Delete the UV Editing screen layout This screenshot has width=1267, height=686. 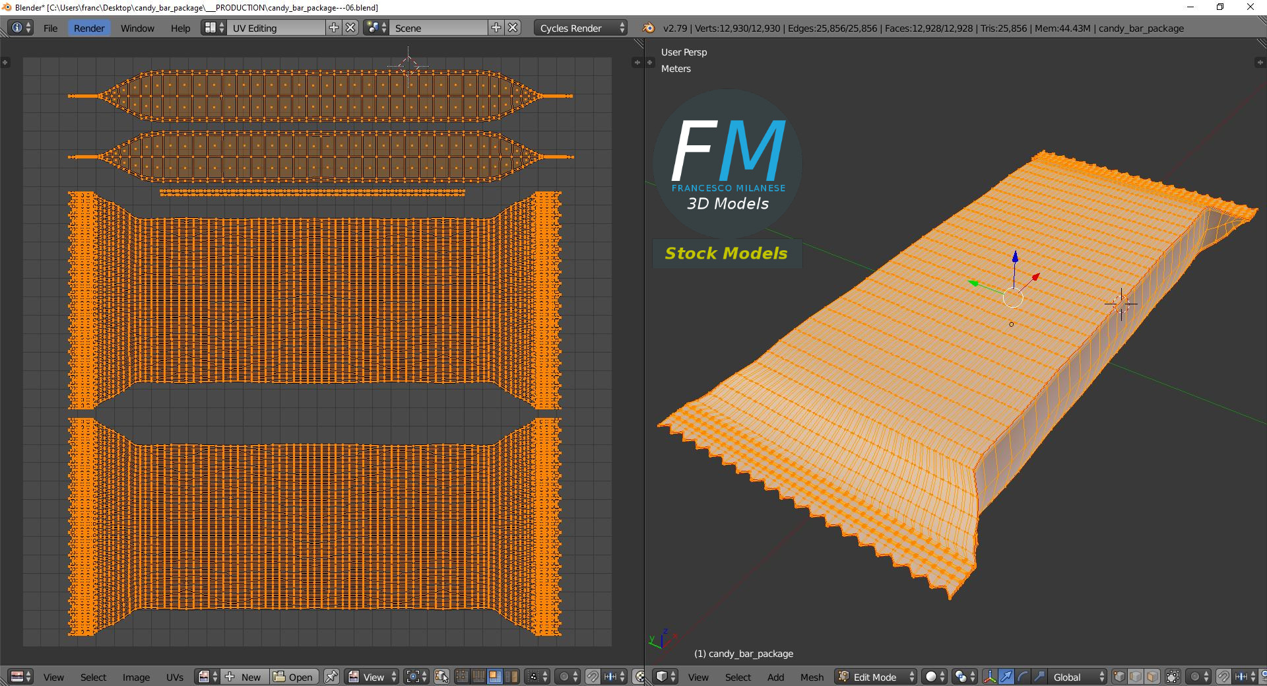(x=351, y=28)
